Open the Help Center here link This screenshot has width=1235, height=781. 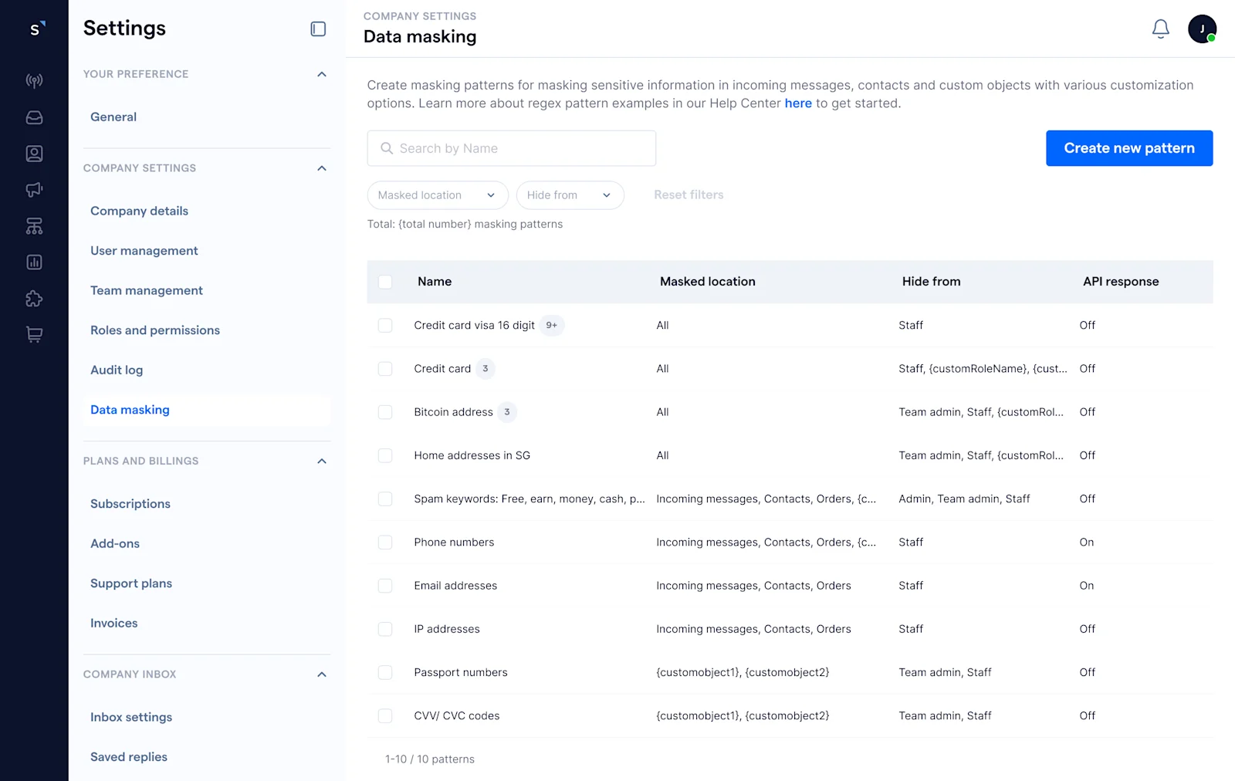point(798,103)
